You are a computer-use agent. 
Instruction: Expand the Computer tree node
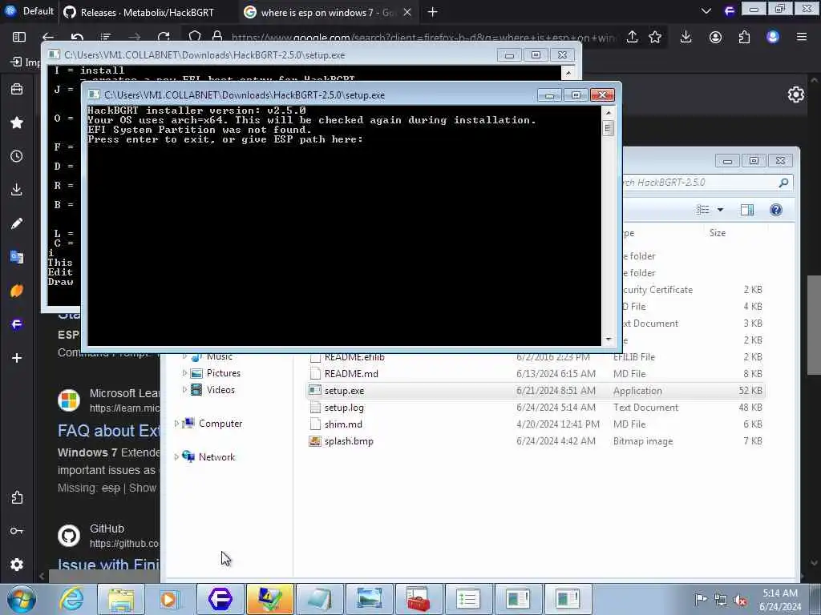(x=176, y=423)
